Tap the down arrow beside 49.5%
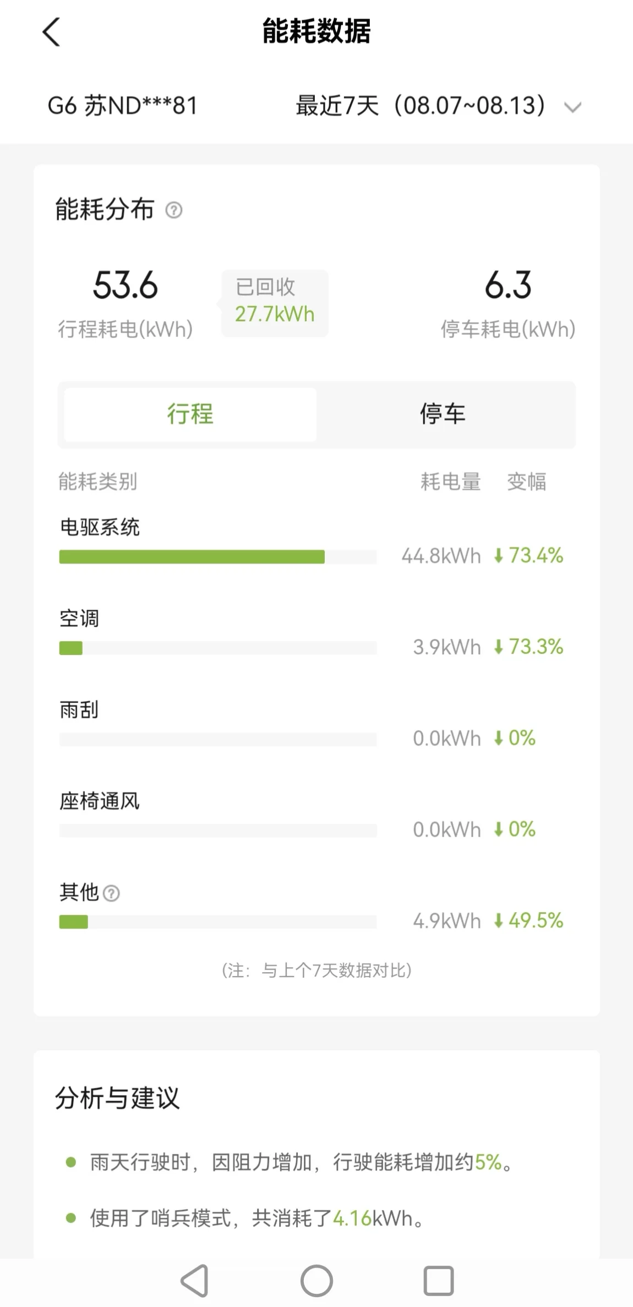The height and width of the screenshot is (1307, 633). pyautogui.click(x=499, y=920)
